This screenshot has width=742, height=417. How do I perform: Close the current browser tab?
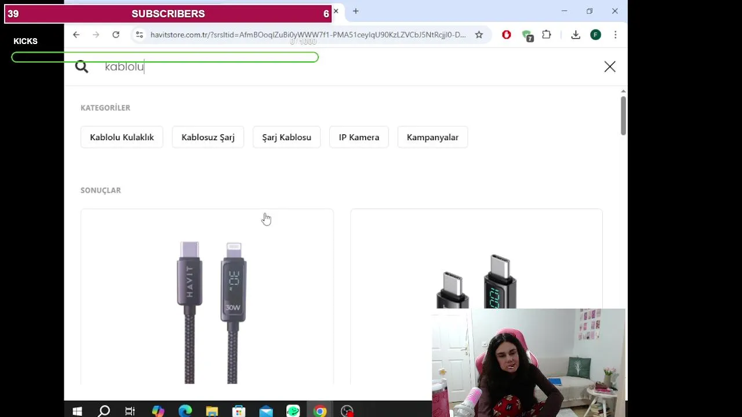[336, 11]
